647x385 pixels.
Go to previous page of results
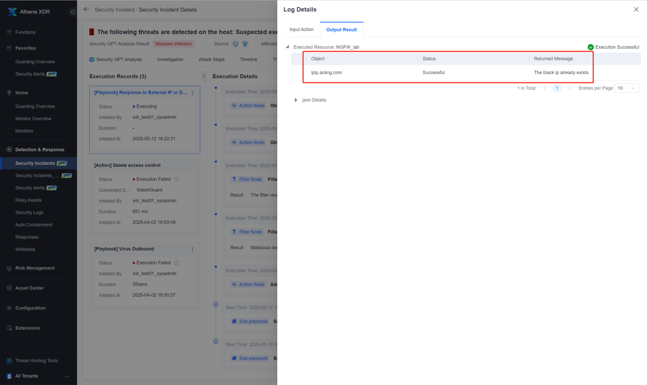[x=545, y=88]
